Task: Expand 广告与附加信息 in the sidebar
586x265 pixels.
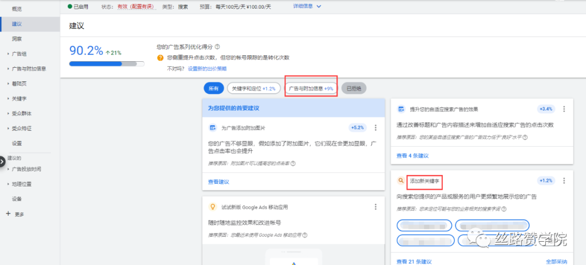Action: [29, 69]
